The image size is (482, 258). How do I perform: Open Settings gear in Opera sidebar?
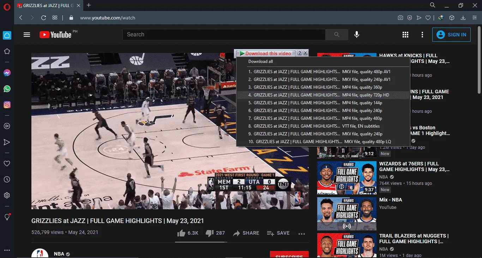pos(7,195)
